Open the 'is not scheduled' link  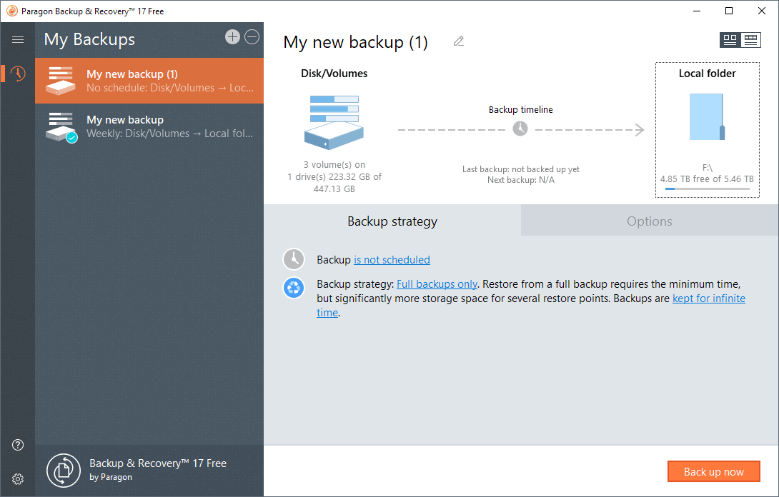[x=392, y=260]
